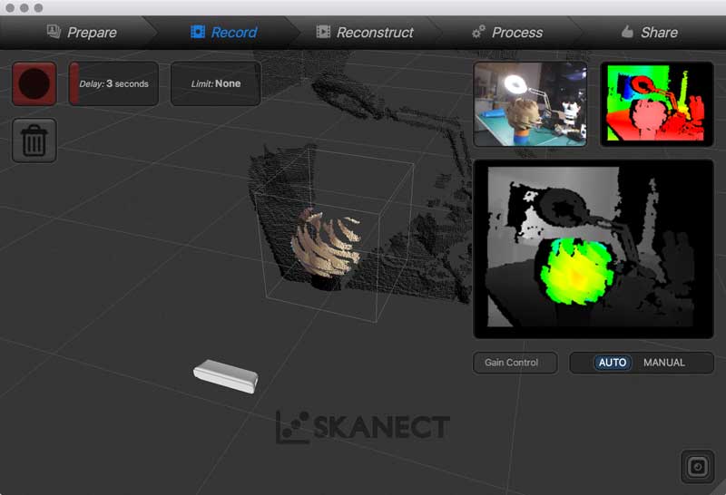726x495 pixels.
Task: Select the color camera feed thumbnail
Action: click(530, 104)
